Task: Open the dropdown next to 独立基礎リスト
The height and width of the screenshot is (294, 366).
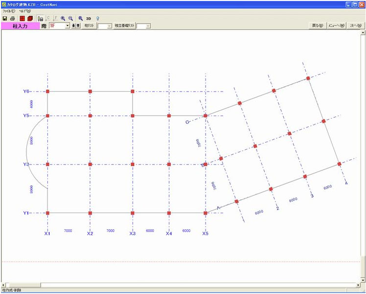Action: 147,26
